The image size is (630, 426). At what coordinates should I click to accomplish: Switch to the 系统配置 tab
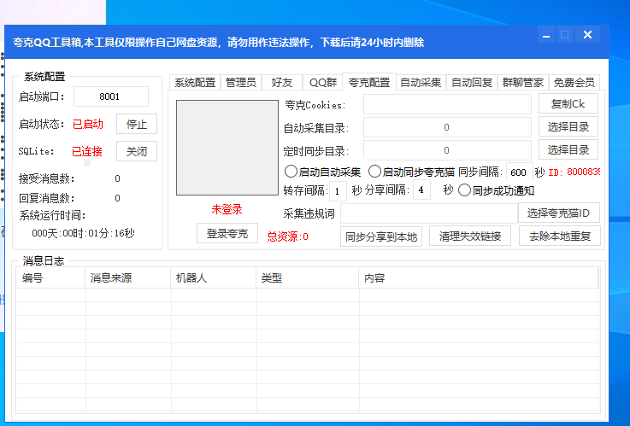[195, 83]
